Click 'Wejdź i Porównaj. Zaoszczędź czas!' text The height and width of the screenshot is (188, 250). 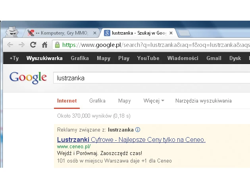click(x=100, y=153)
